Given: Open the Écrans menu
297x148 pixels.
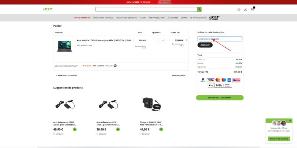Looking at the screenshot, I should (143, 18).
